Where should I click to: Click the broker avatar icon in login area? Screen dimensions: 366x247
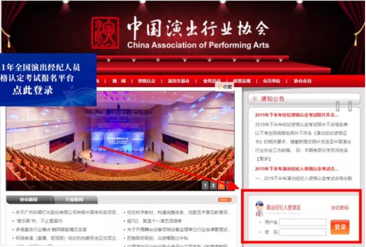coord(259,208)
